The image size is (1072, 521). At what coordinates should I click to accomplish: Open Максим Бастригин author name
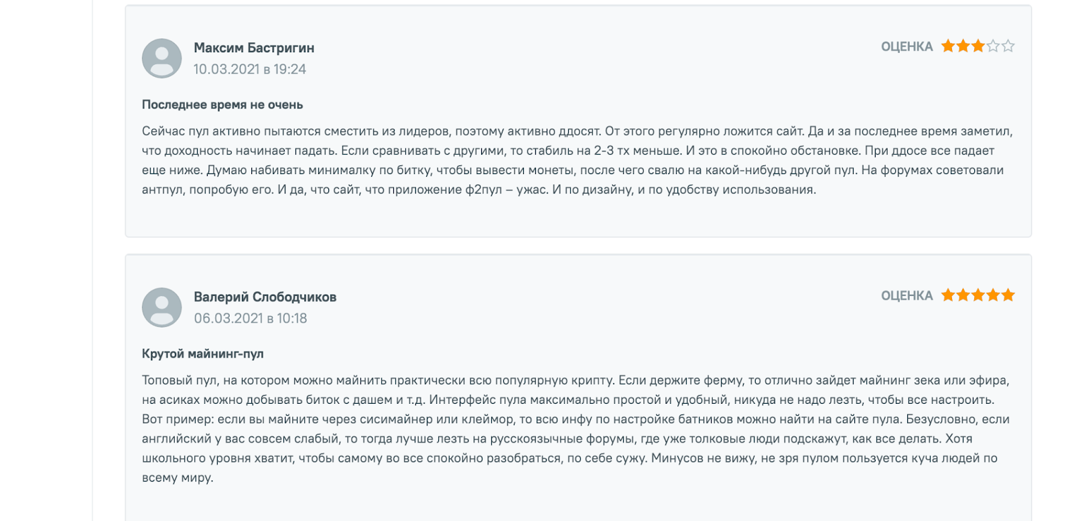pos(254,48)
